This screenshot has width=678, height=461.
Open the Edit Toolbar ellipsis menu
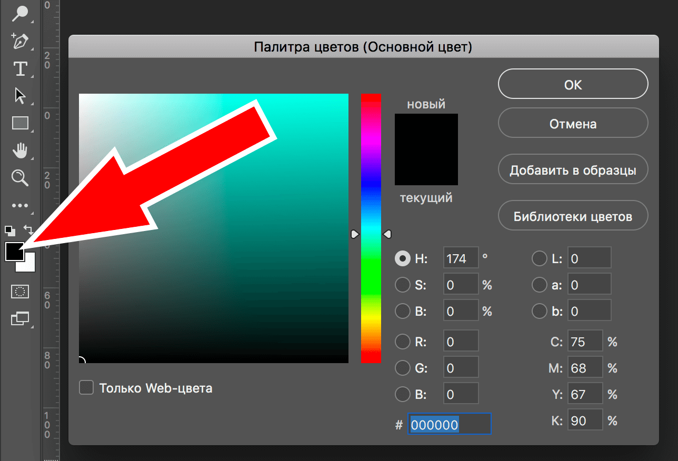[20, 205]
